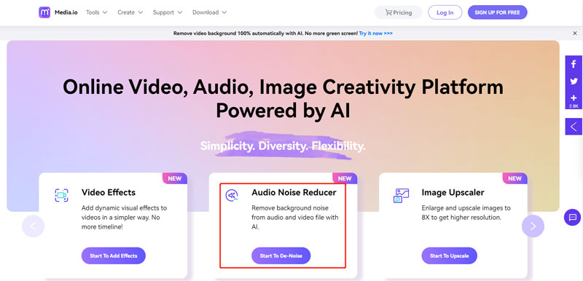
Task: Share the page on Facebook
Action: click(574, 65)
